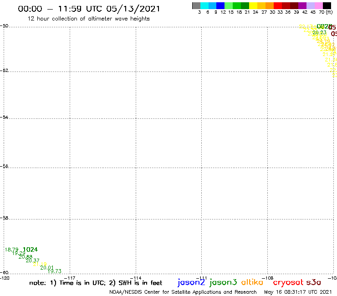Click the date range title 05/13/2021
337x296 pixels.
click(x=89, y=9)
